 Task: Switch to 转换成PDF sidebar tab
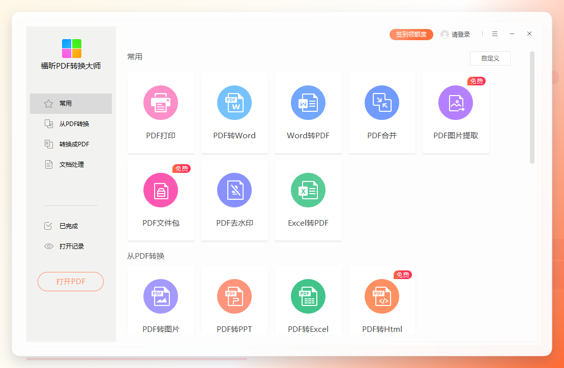[71, 144]
